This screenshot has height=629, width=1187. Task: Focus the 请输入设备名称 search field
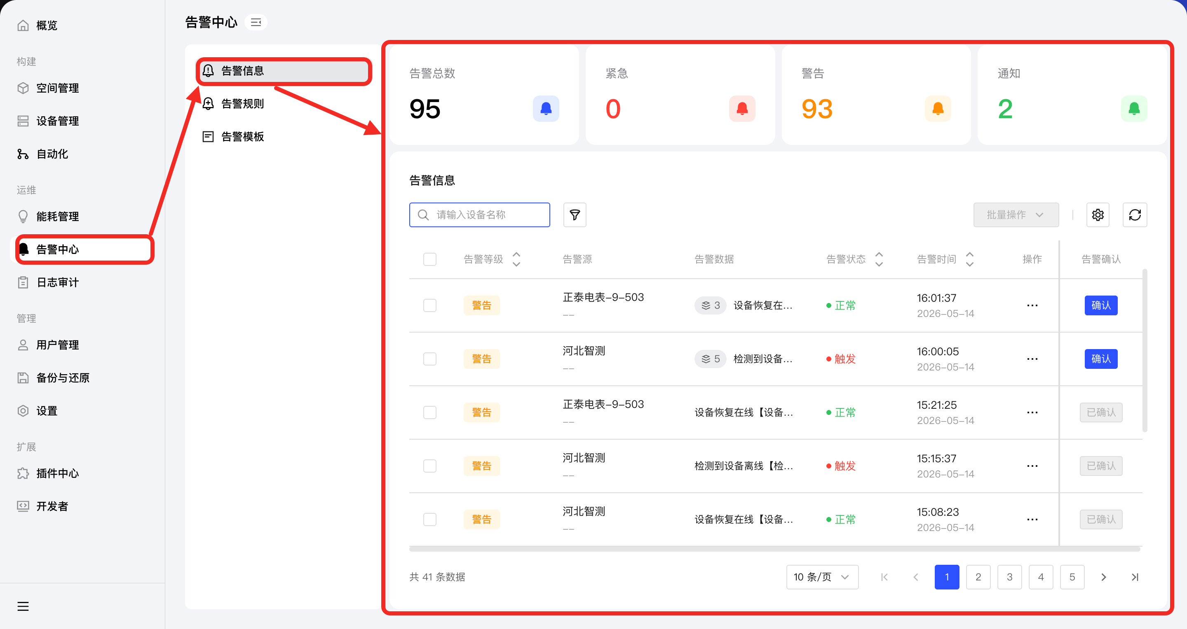pyautogui.click(x=479, y=215)
